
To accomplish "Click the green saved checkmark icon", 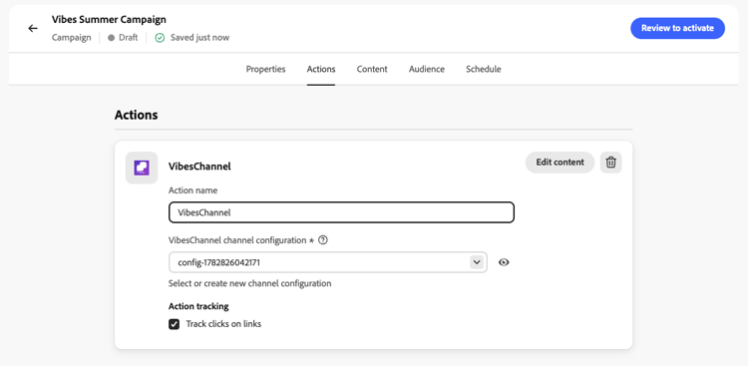I will click(x=160, y=38).
